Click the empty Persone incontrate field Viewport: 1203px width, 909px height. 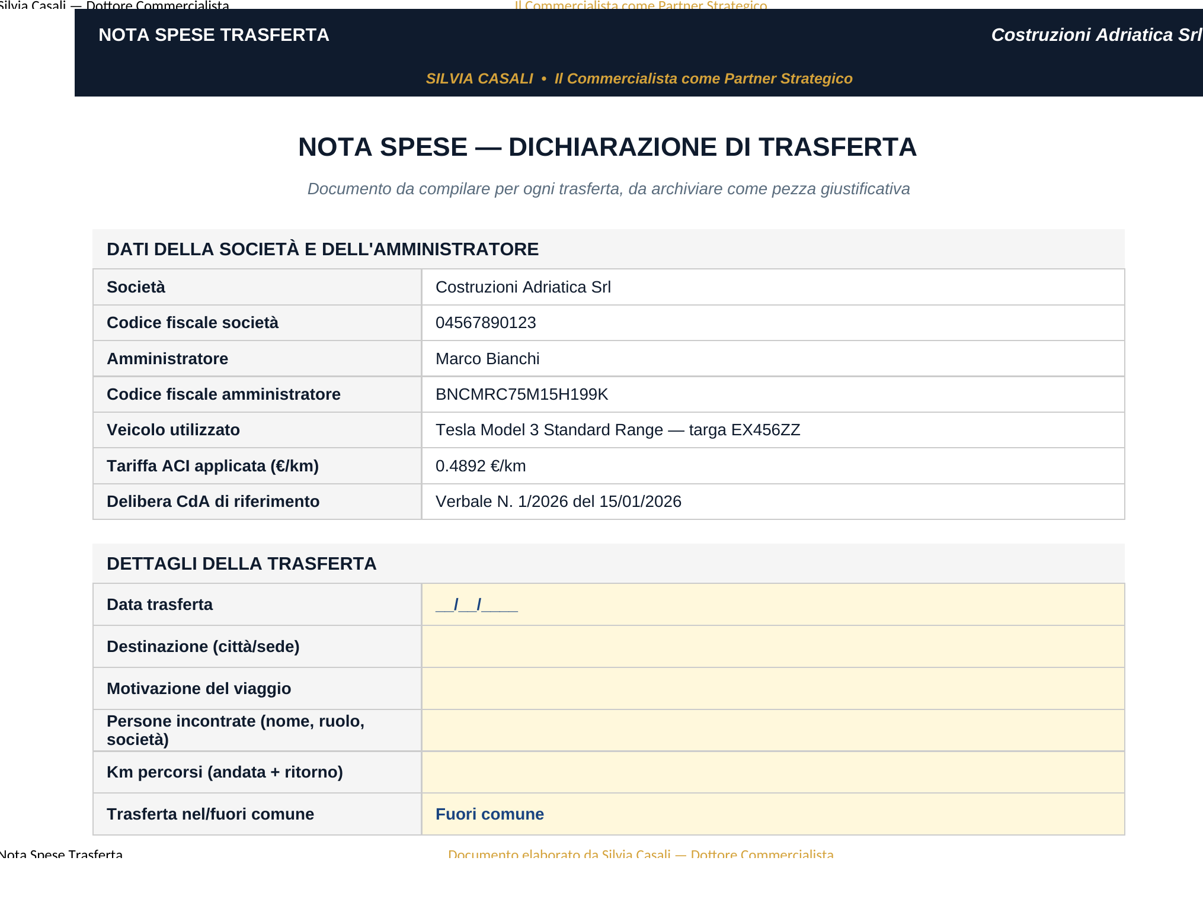coord(773,731)
